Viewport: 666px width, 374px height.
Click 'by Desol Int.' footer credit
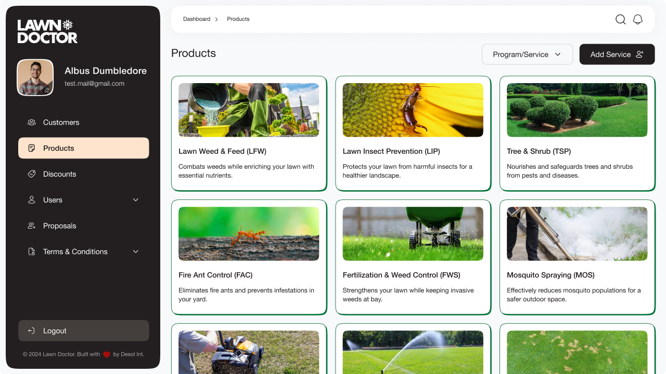[x=129, y=354]
